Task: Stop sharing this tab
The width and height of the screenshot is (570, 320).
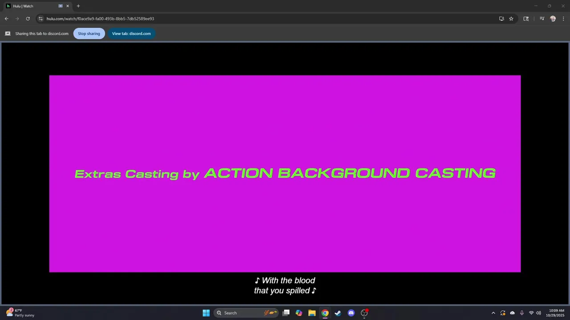Action: (x=89, y=33)
